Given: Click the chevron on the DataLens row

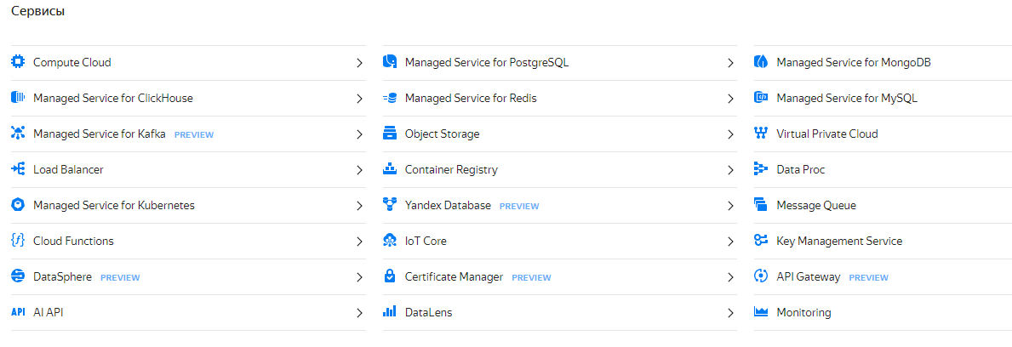Looking at the screenshot, I should [x=730, y=313].
